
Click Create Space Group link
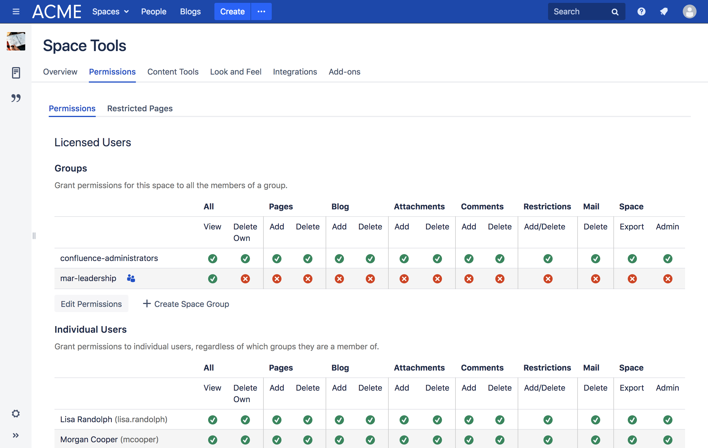click(x=186, y=303)
